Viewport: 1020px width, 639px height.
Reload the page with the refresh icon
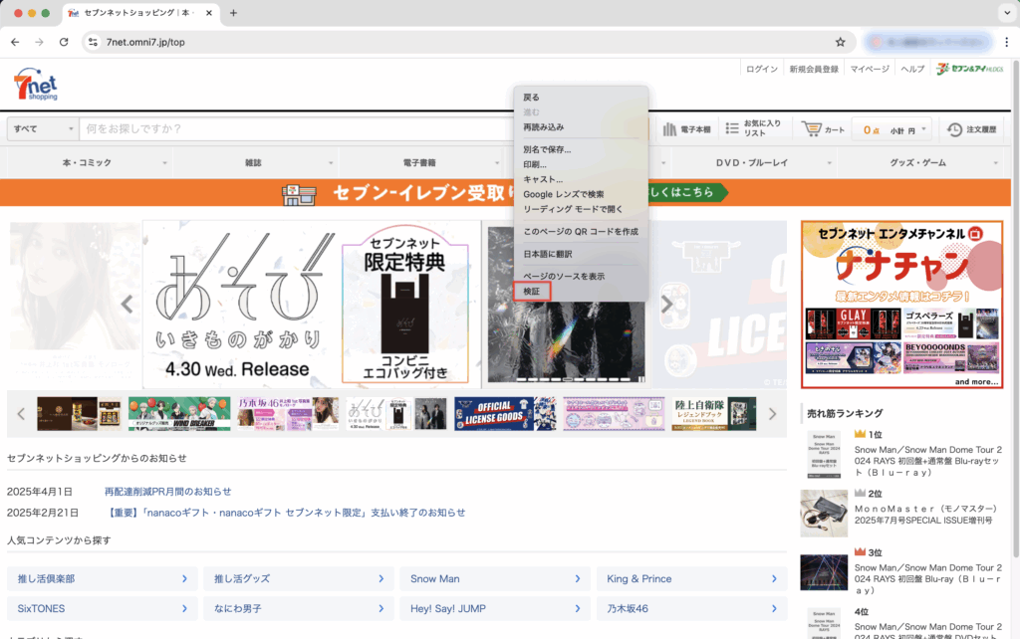[64, 42]
